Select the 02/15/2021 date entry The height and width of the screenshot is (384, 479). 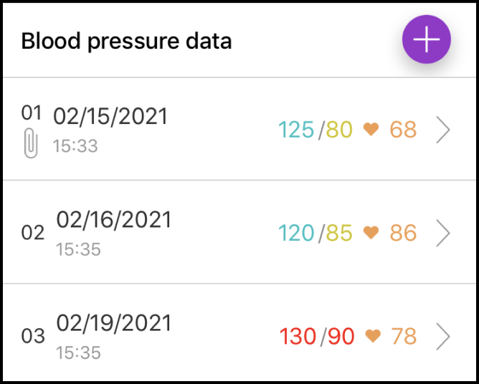tap(110, 116)
